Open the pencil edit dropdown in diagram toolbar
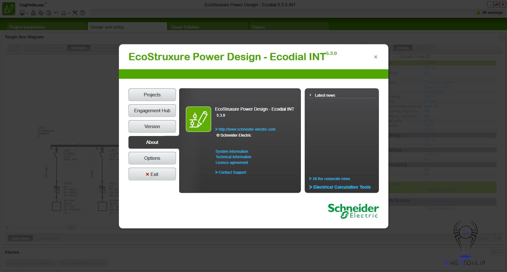This screenshot has width=507, height=272. coord(15,48)
